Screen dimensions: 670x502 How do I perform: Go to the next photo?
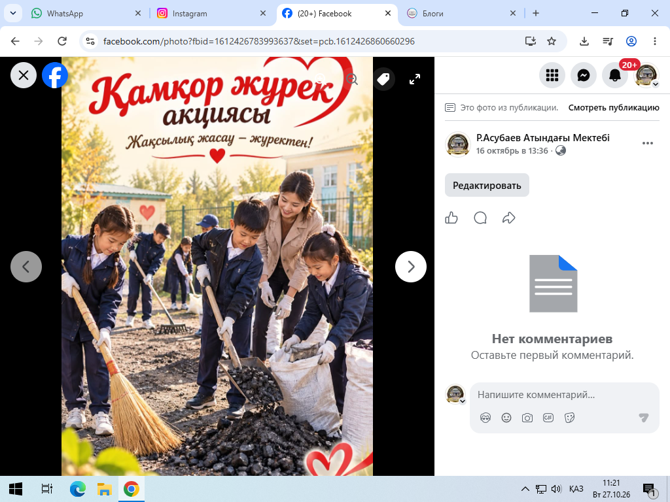click(411, 267)
